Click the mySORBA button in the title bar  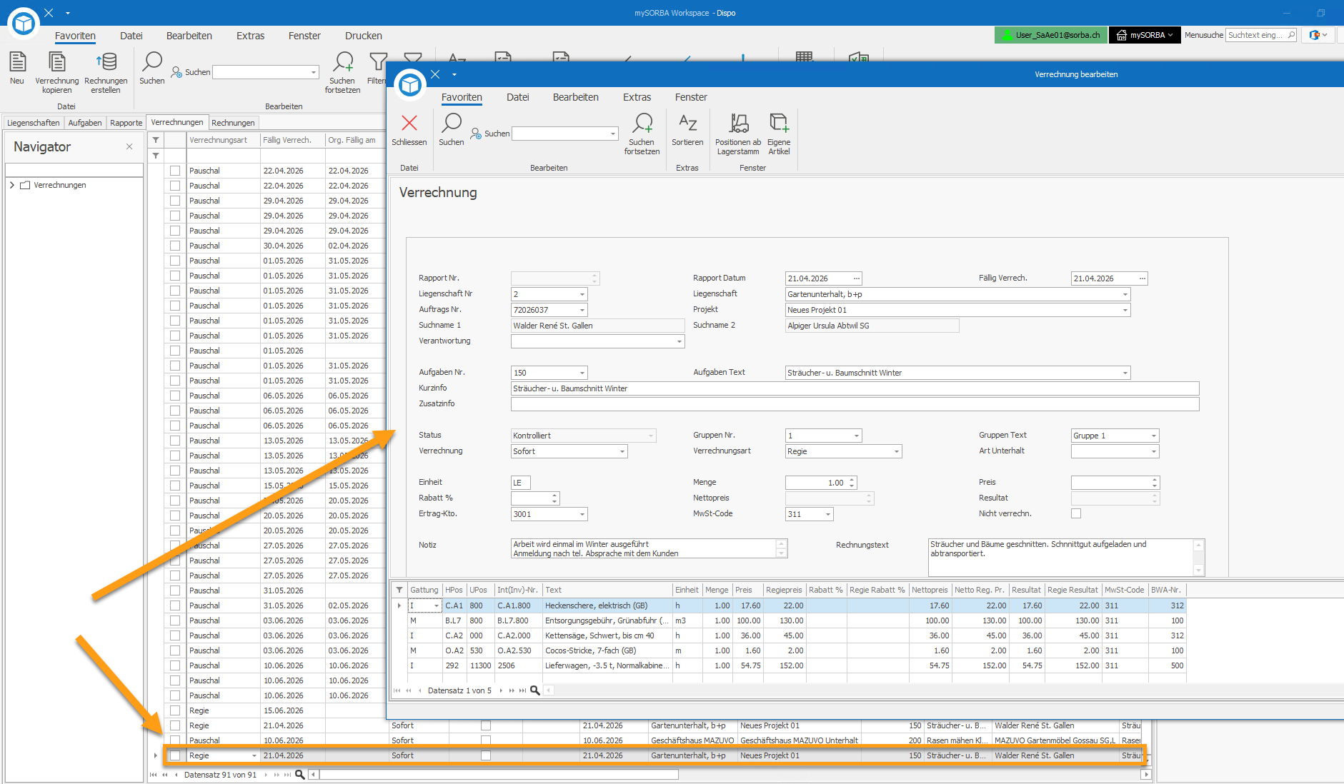(1145, 35)
